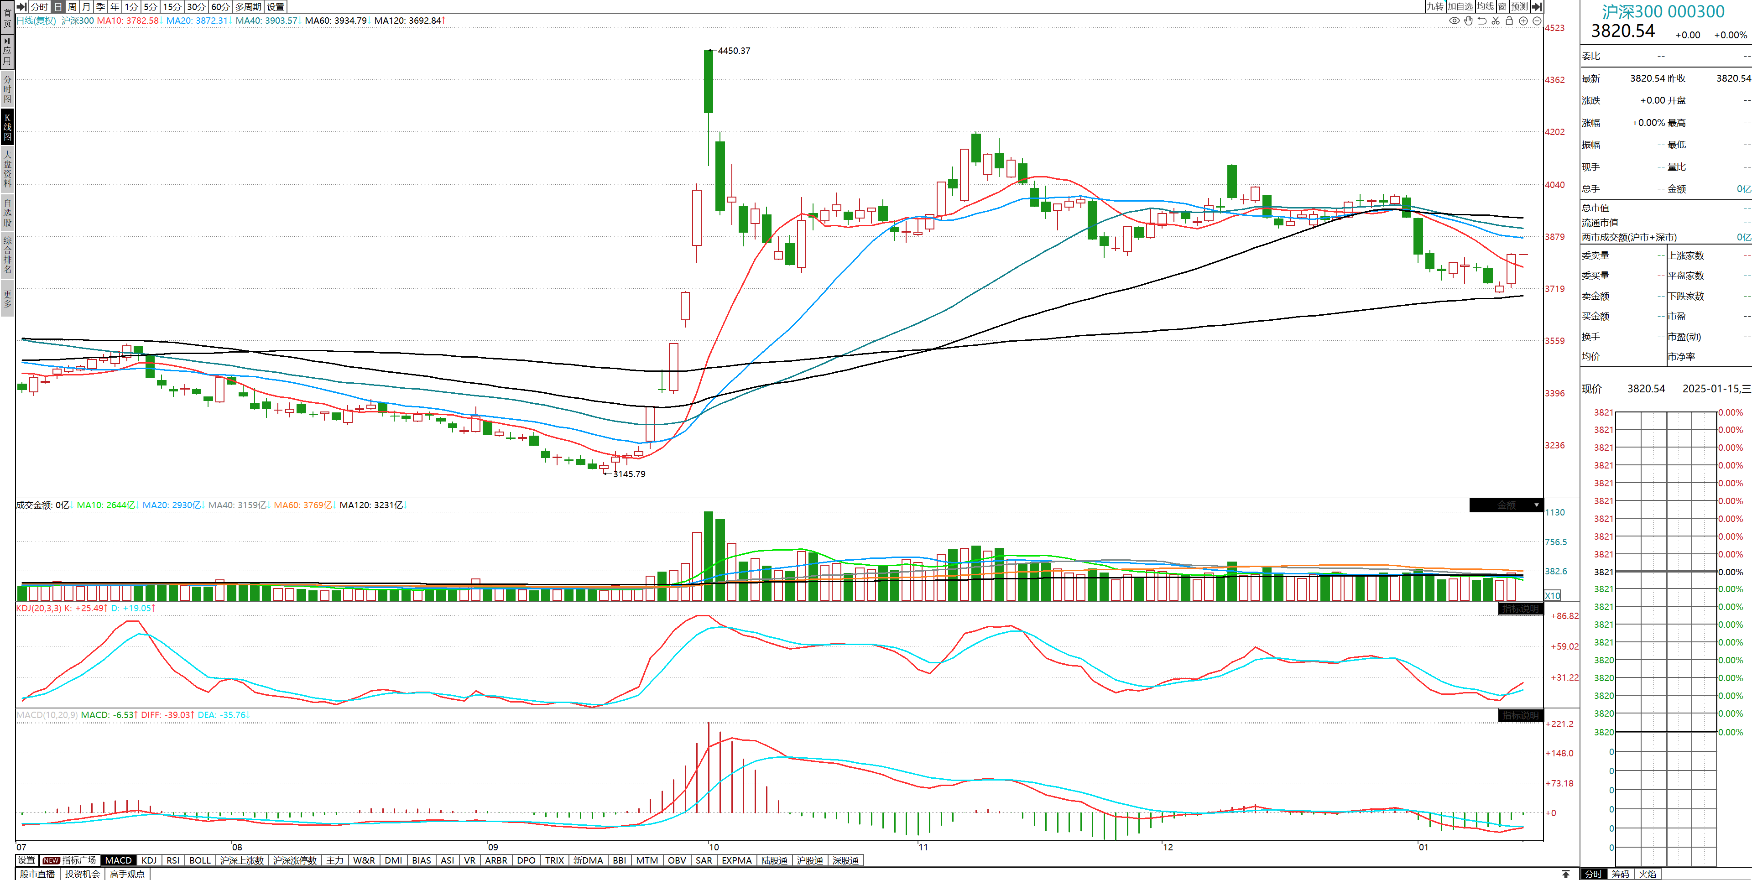Select the 主力 indicator tab
The width and height of the screenshot is (1752, 880).
[x=334, y=860]
